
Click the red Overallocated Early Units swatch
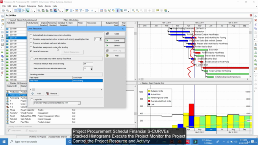click(x=149, y=101)
